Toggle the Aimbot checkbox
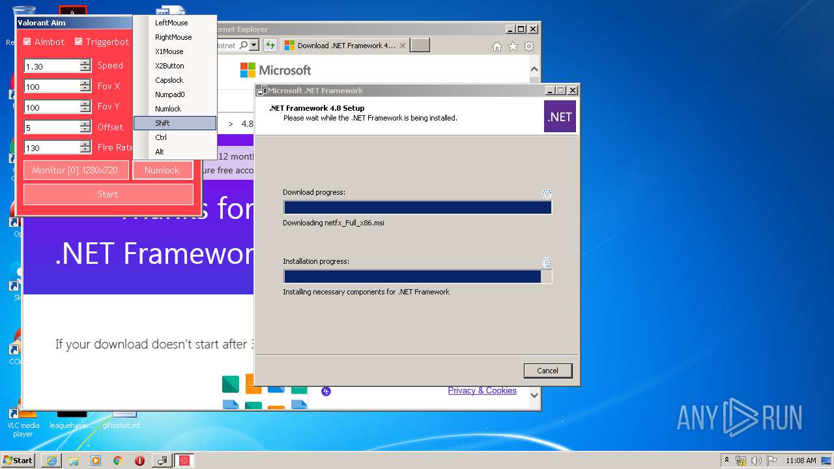This screenshot has width=834, height=469. (x=27, y=42)
